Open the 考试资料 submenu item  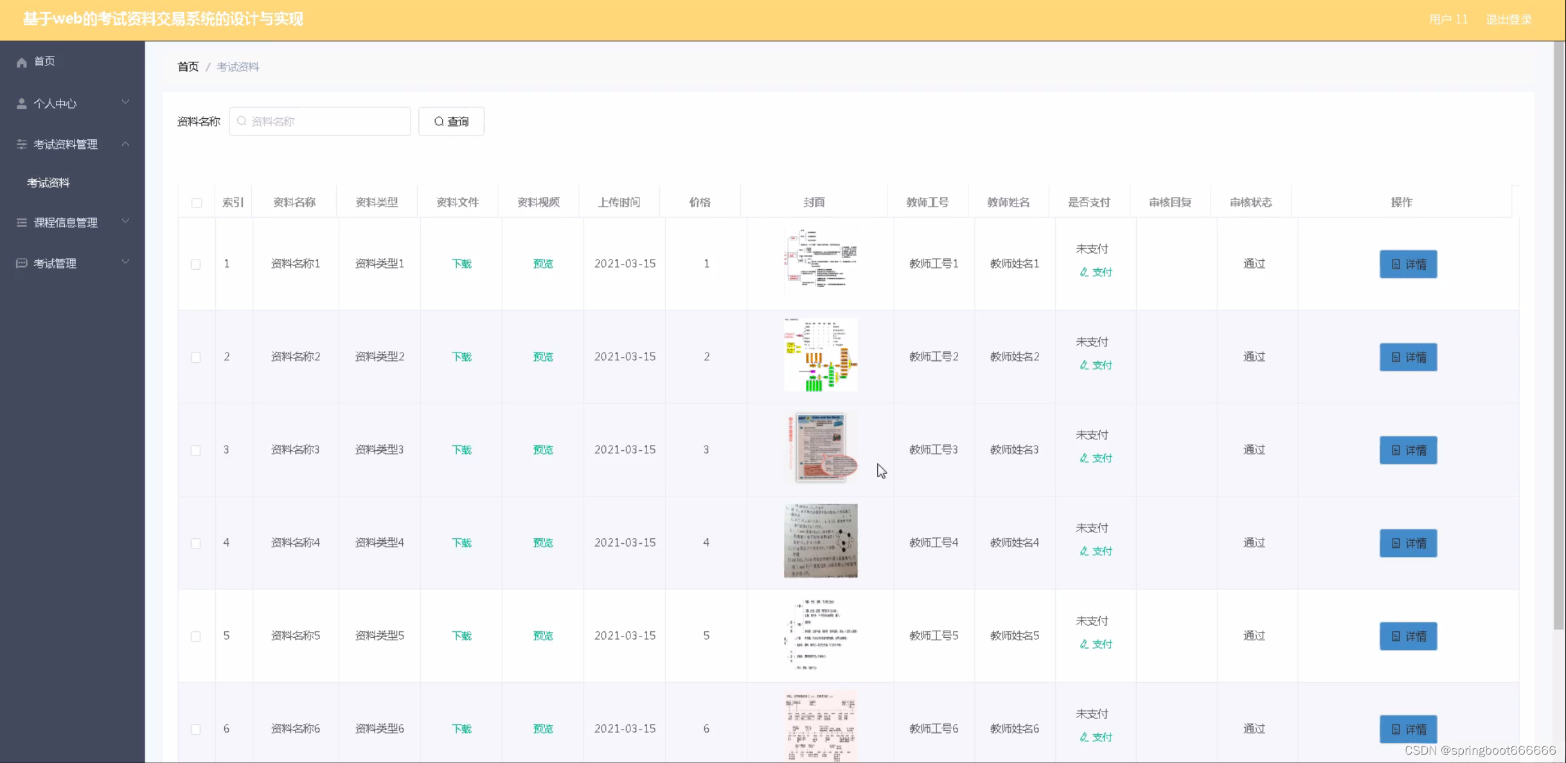[x=48, y=183]
